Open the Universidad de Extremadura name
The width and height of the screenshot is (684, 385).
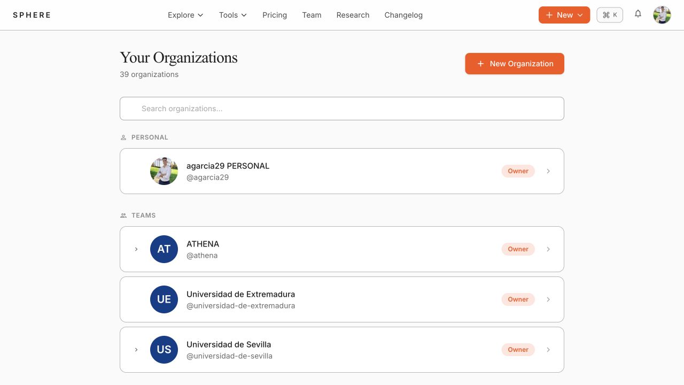pos(240,294)
